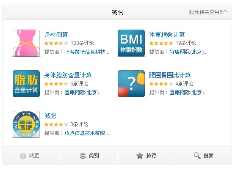Open the 腰围臀围比计算 title link
249x173 pixels.
tap(170, 75)
